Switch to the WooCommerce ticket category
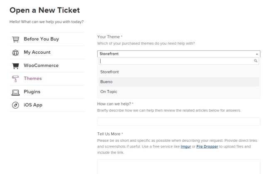 (47, 66)
